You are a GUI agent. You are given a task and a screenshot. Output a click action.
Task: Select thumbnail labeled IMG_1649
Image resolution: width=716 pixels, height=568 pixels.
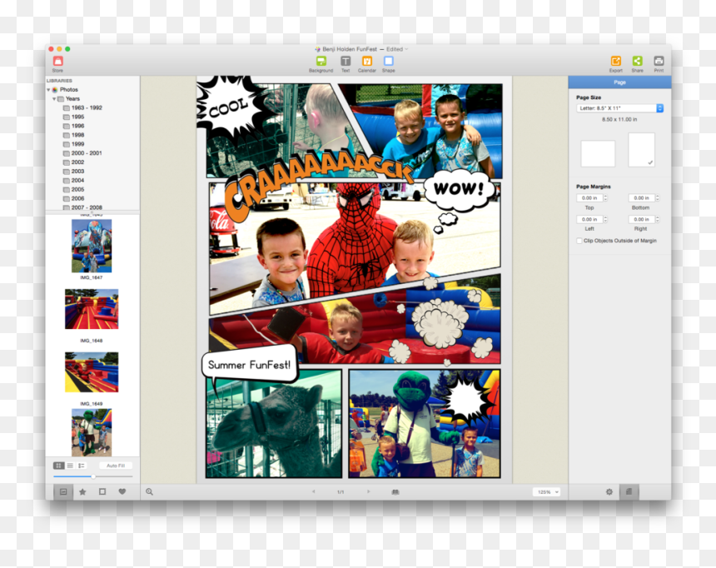(x=92, y=372)
